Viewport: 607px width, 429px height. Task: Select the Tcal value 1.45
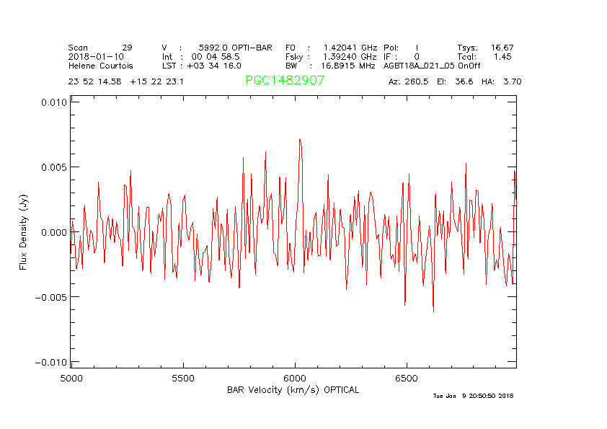pos(502,56)
